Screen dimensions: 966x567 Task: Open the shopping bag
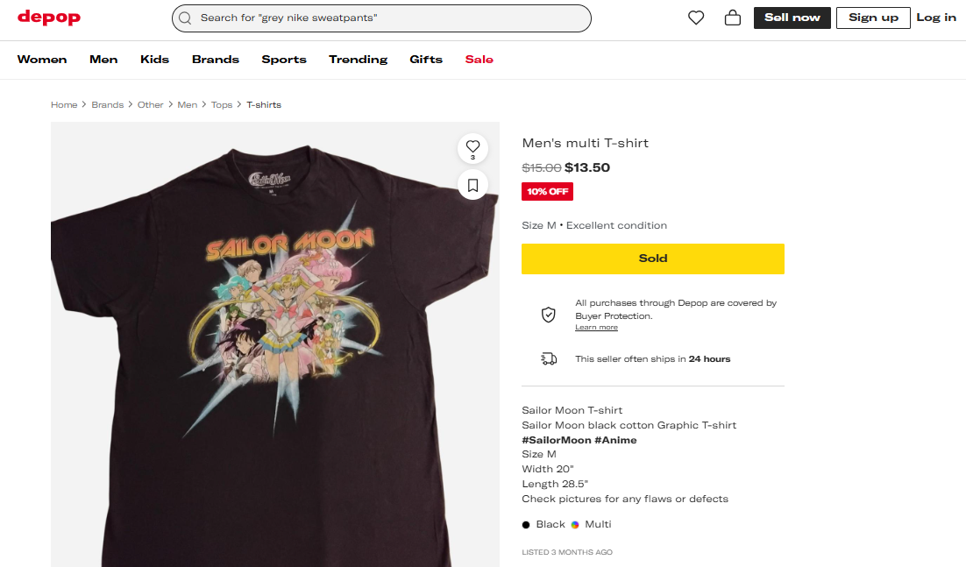[x=733, y=18]
